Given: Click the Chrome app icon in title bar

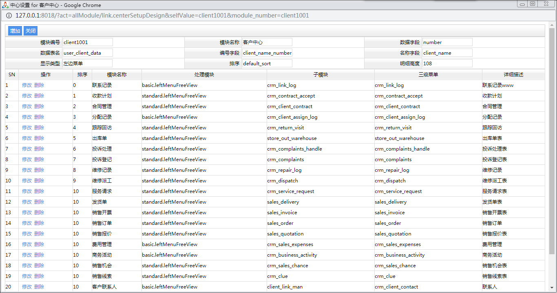Looking at the screenshot, I should click(x=5, y=5).
